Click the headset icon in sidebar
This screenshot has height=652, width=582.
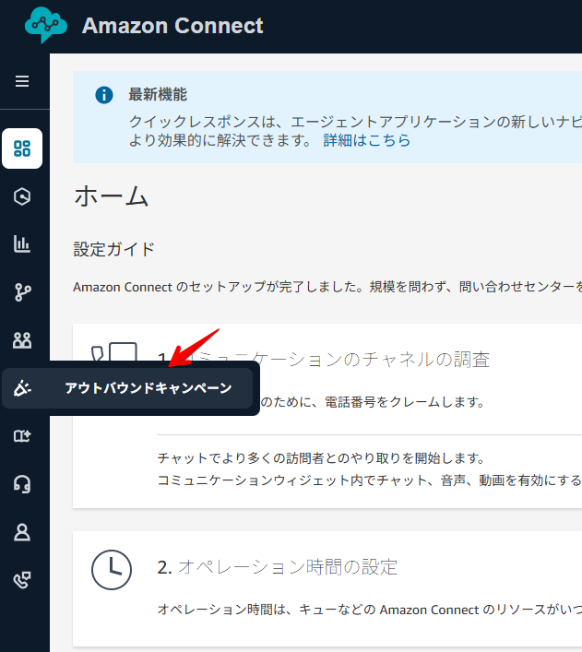(x=22, y=484)
